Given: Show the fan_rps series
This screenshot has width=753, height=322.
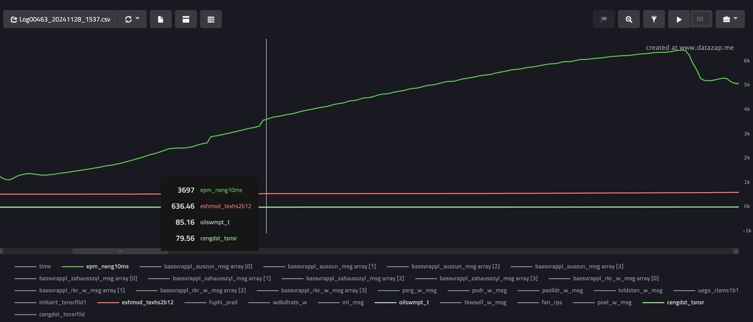Looking at the screenshot, I should pos(540,303).
